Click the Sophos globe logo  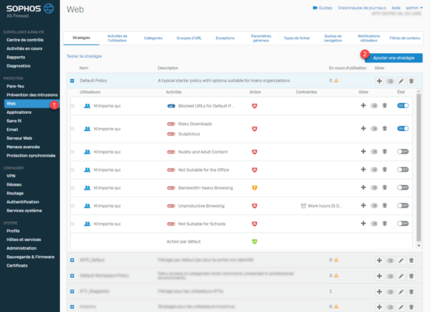point(49,9)
